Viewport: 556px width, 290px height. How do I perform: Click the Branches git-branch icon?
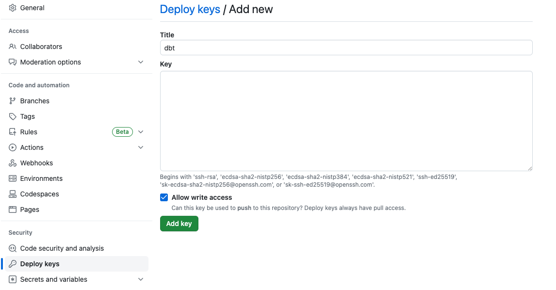tap(13, 101)
